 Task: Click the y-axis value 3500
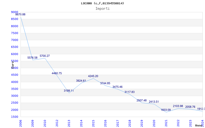tap(15, 89)
